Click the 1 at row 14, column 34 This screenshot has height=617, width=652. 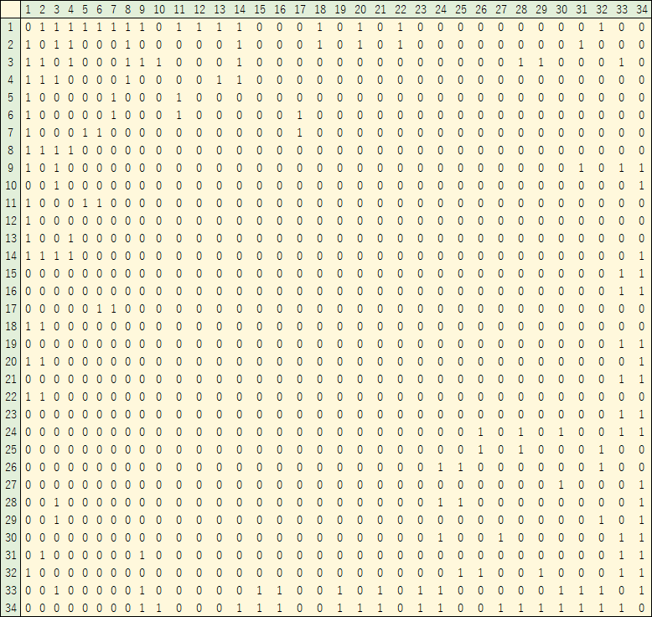click(642, 257)
